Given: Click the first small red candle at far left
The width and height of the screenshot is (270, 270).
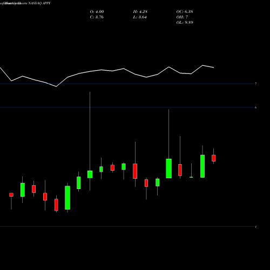Looking at the screenshot, I should pos(11,195).
